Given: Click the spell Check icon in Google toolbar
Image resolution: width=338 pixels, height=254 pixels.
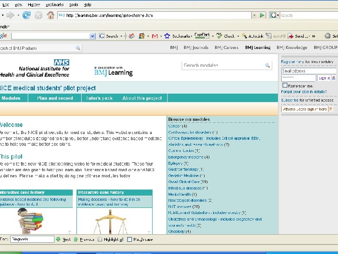Looking at the screenshot, I should 219,36.
